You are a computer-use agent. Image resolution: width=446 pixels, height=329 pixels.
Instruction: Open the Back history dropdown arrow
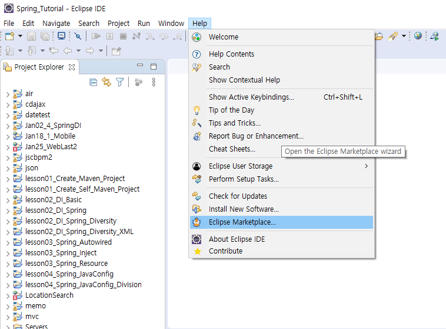pos(78,51)
